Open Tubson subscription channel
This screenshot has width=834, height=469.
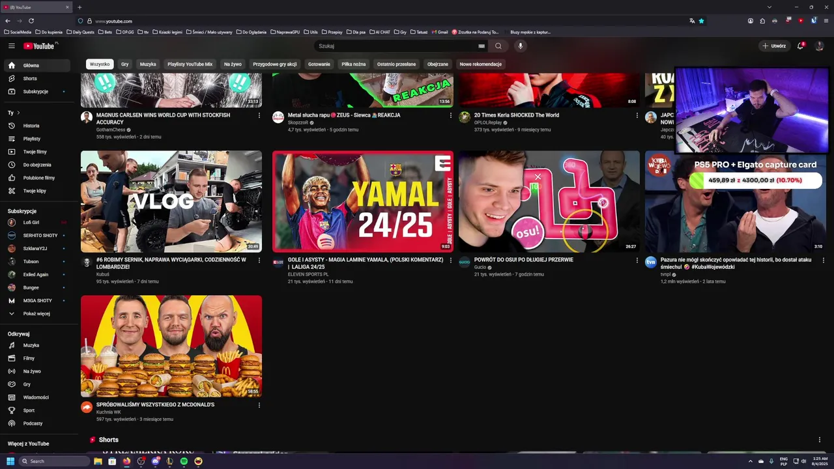click(x=36, y=261)
